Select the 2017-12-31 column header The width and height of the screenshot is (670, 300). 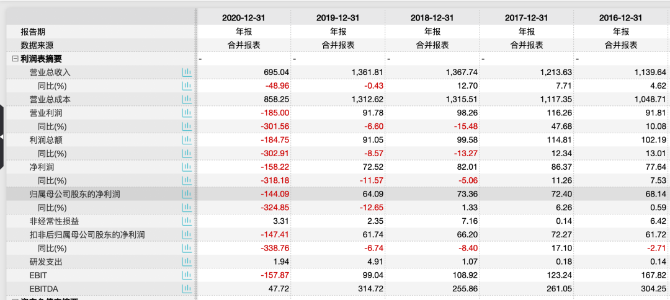(527, 18)
